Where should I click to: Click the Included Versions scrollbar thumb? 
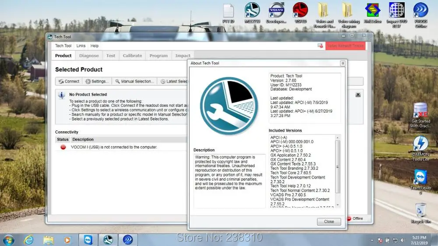click(x=337, y=167)
